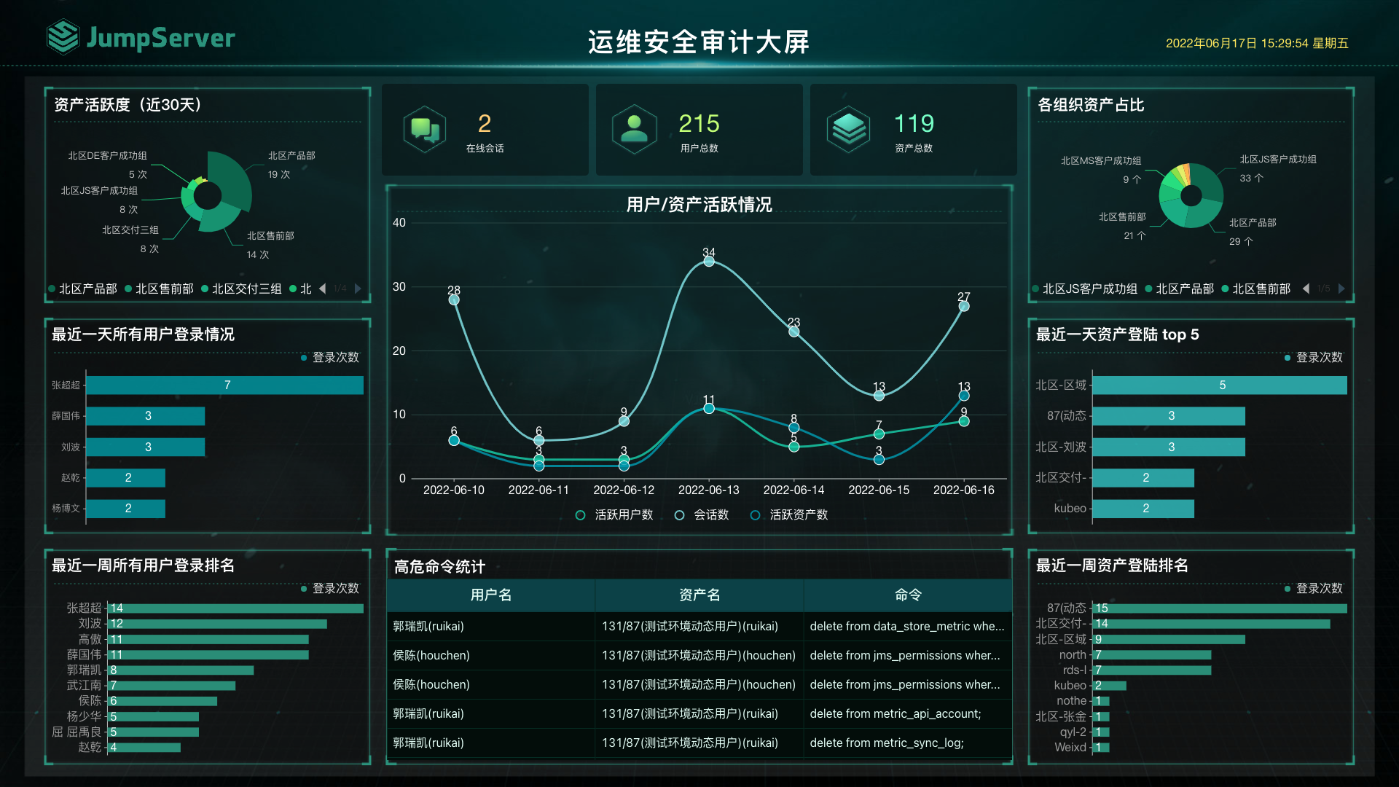Click the JumpServer wordmark link
Image resolution: width=1399 pixels, height=787 pixels.
(x=160, y=37)
